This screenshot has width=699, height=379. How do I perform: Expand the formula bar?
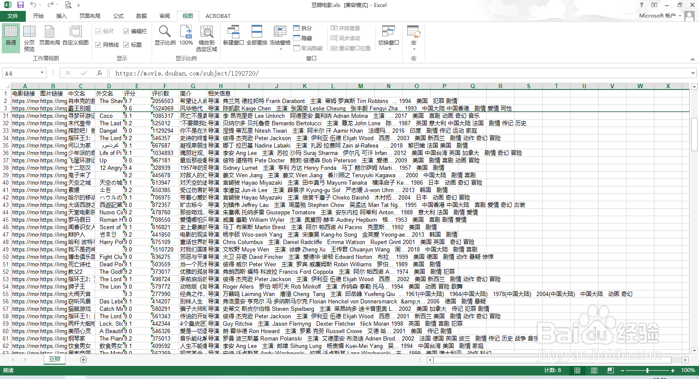click(693, 73)
